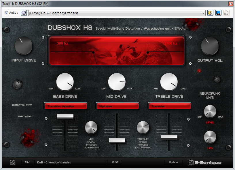Click the 300 hz crossover point handle
This screenshot has height=170, width=235.
pyautogui.click(x=93, y=52)
